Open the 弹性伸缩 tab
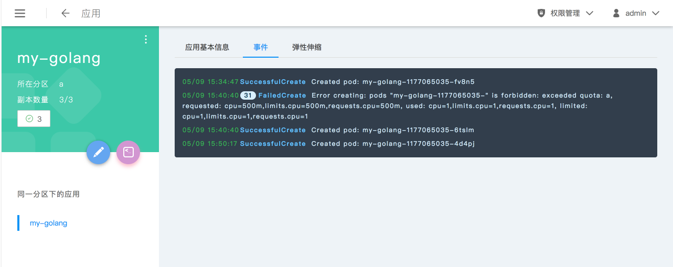The image size is (673, 267). (307, 47)
